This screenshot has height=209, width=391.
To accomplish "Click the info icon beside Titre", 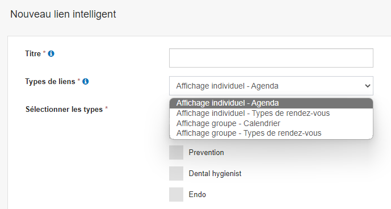I will [x=51, y=54].
